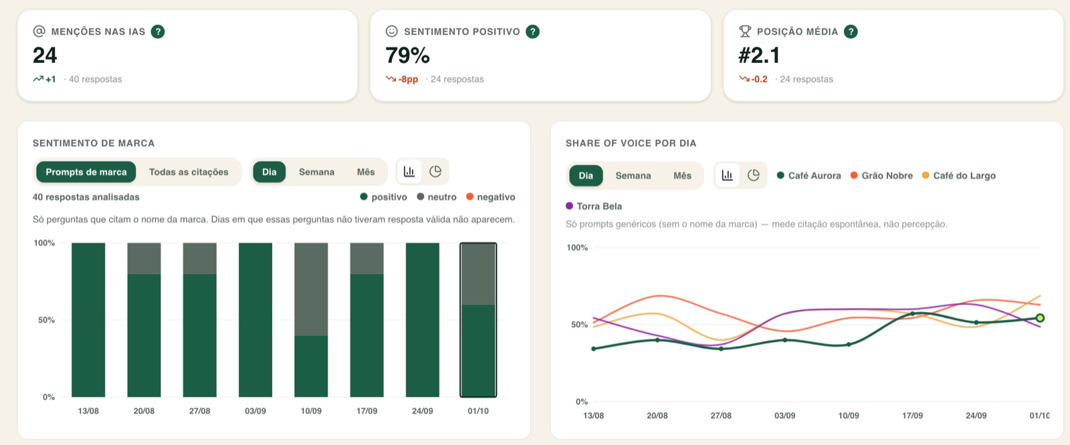Click the 20/08 sentiment bar
The image size is (1070, 445).
point(144,320)
